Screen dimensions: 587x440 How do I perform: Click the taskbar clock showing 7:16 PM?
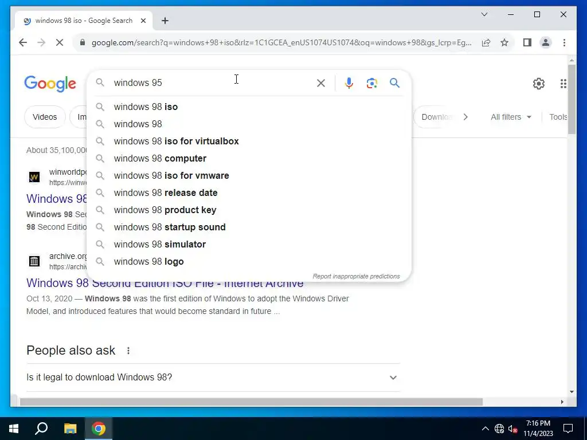click(538, 429)
